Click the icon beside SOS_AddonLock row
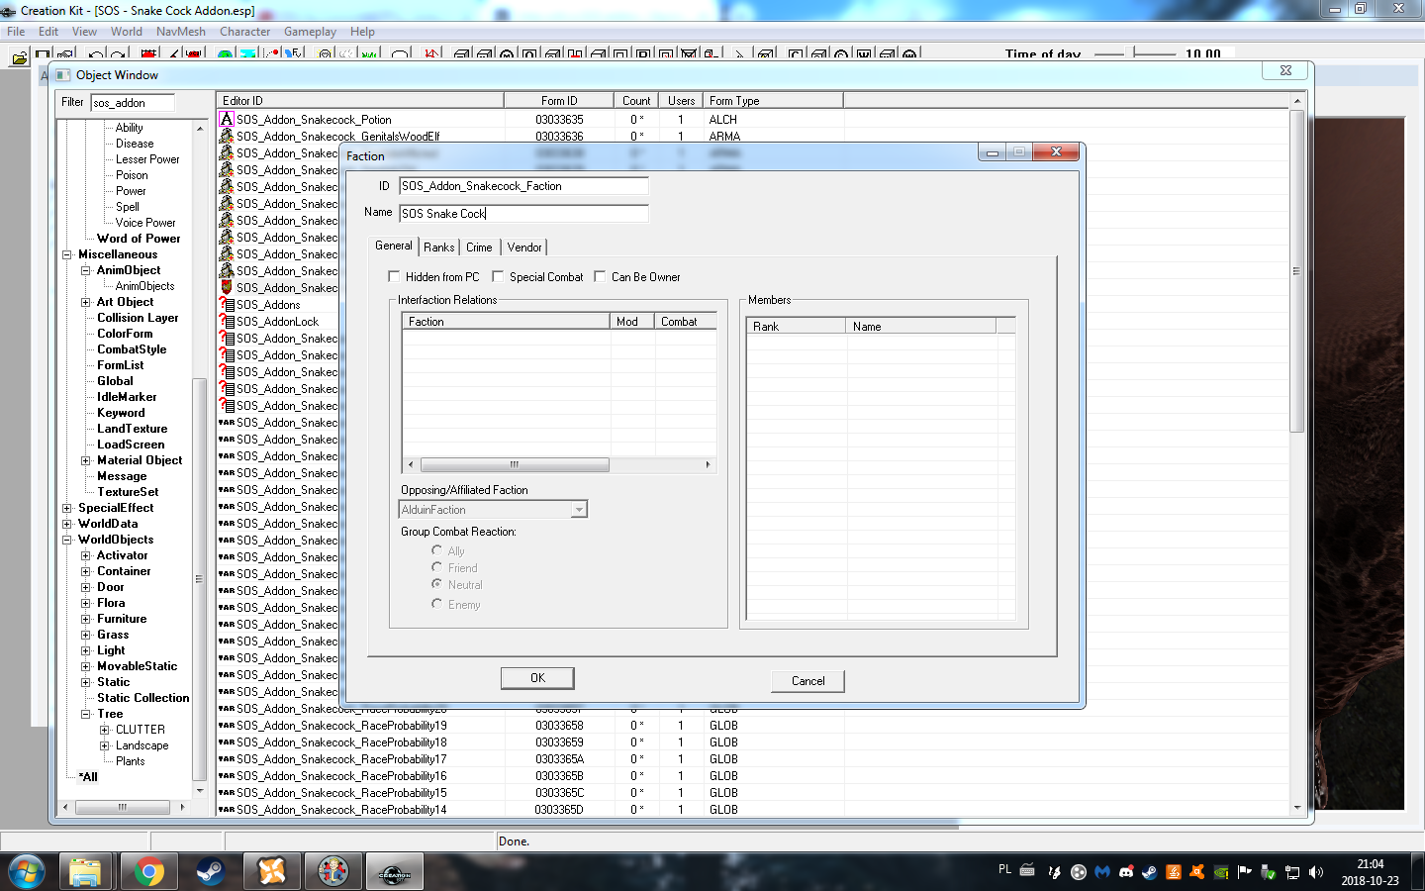The image size is (1425, 891). (227, 321)
